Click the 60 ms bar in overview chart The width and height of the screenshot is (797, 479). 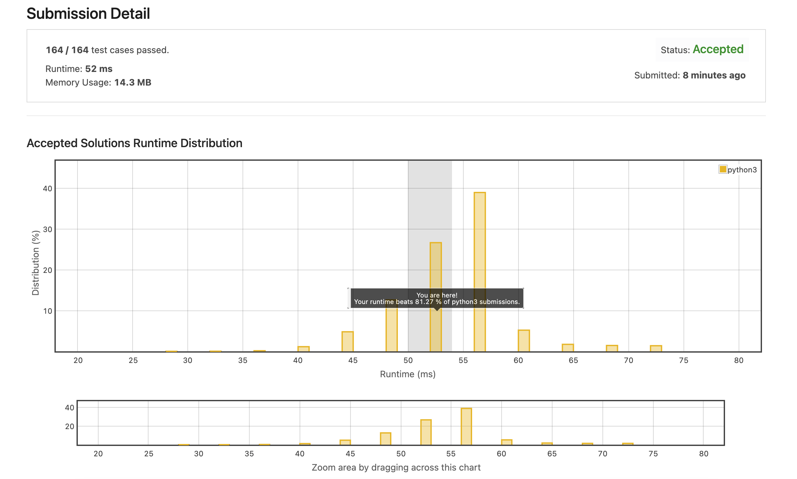tap(506, 442)
